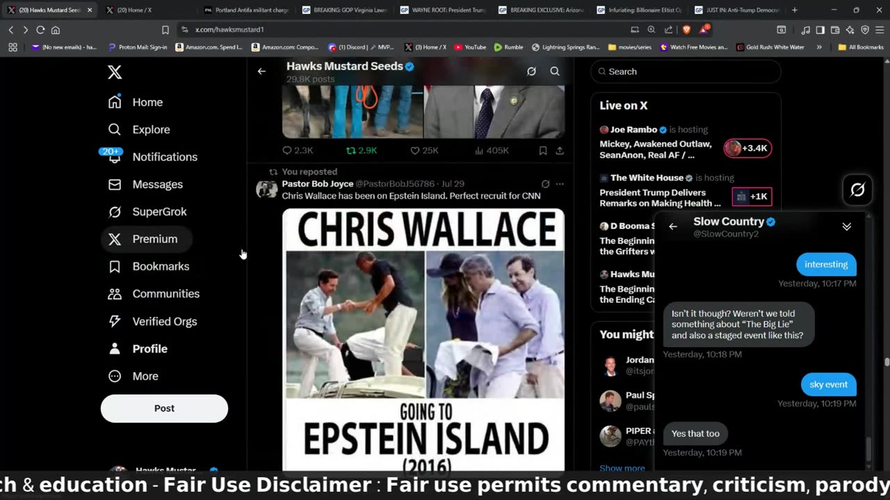Open the YouTube bookmark
This screenshot has width=890, height=500.
pos(470,47)
